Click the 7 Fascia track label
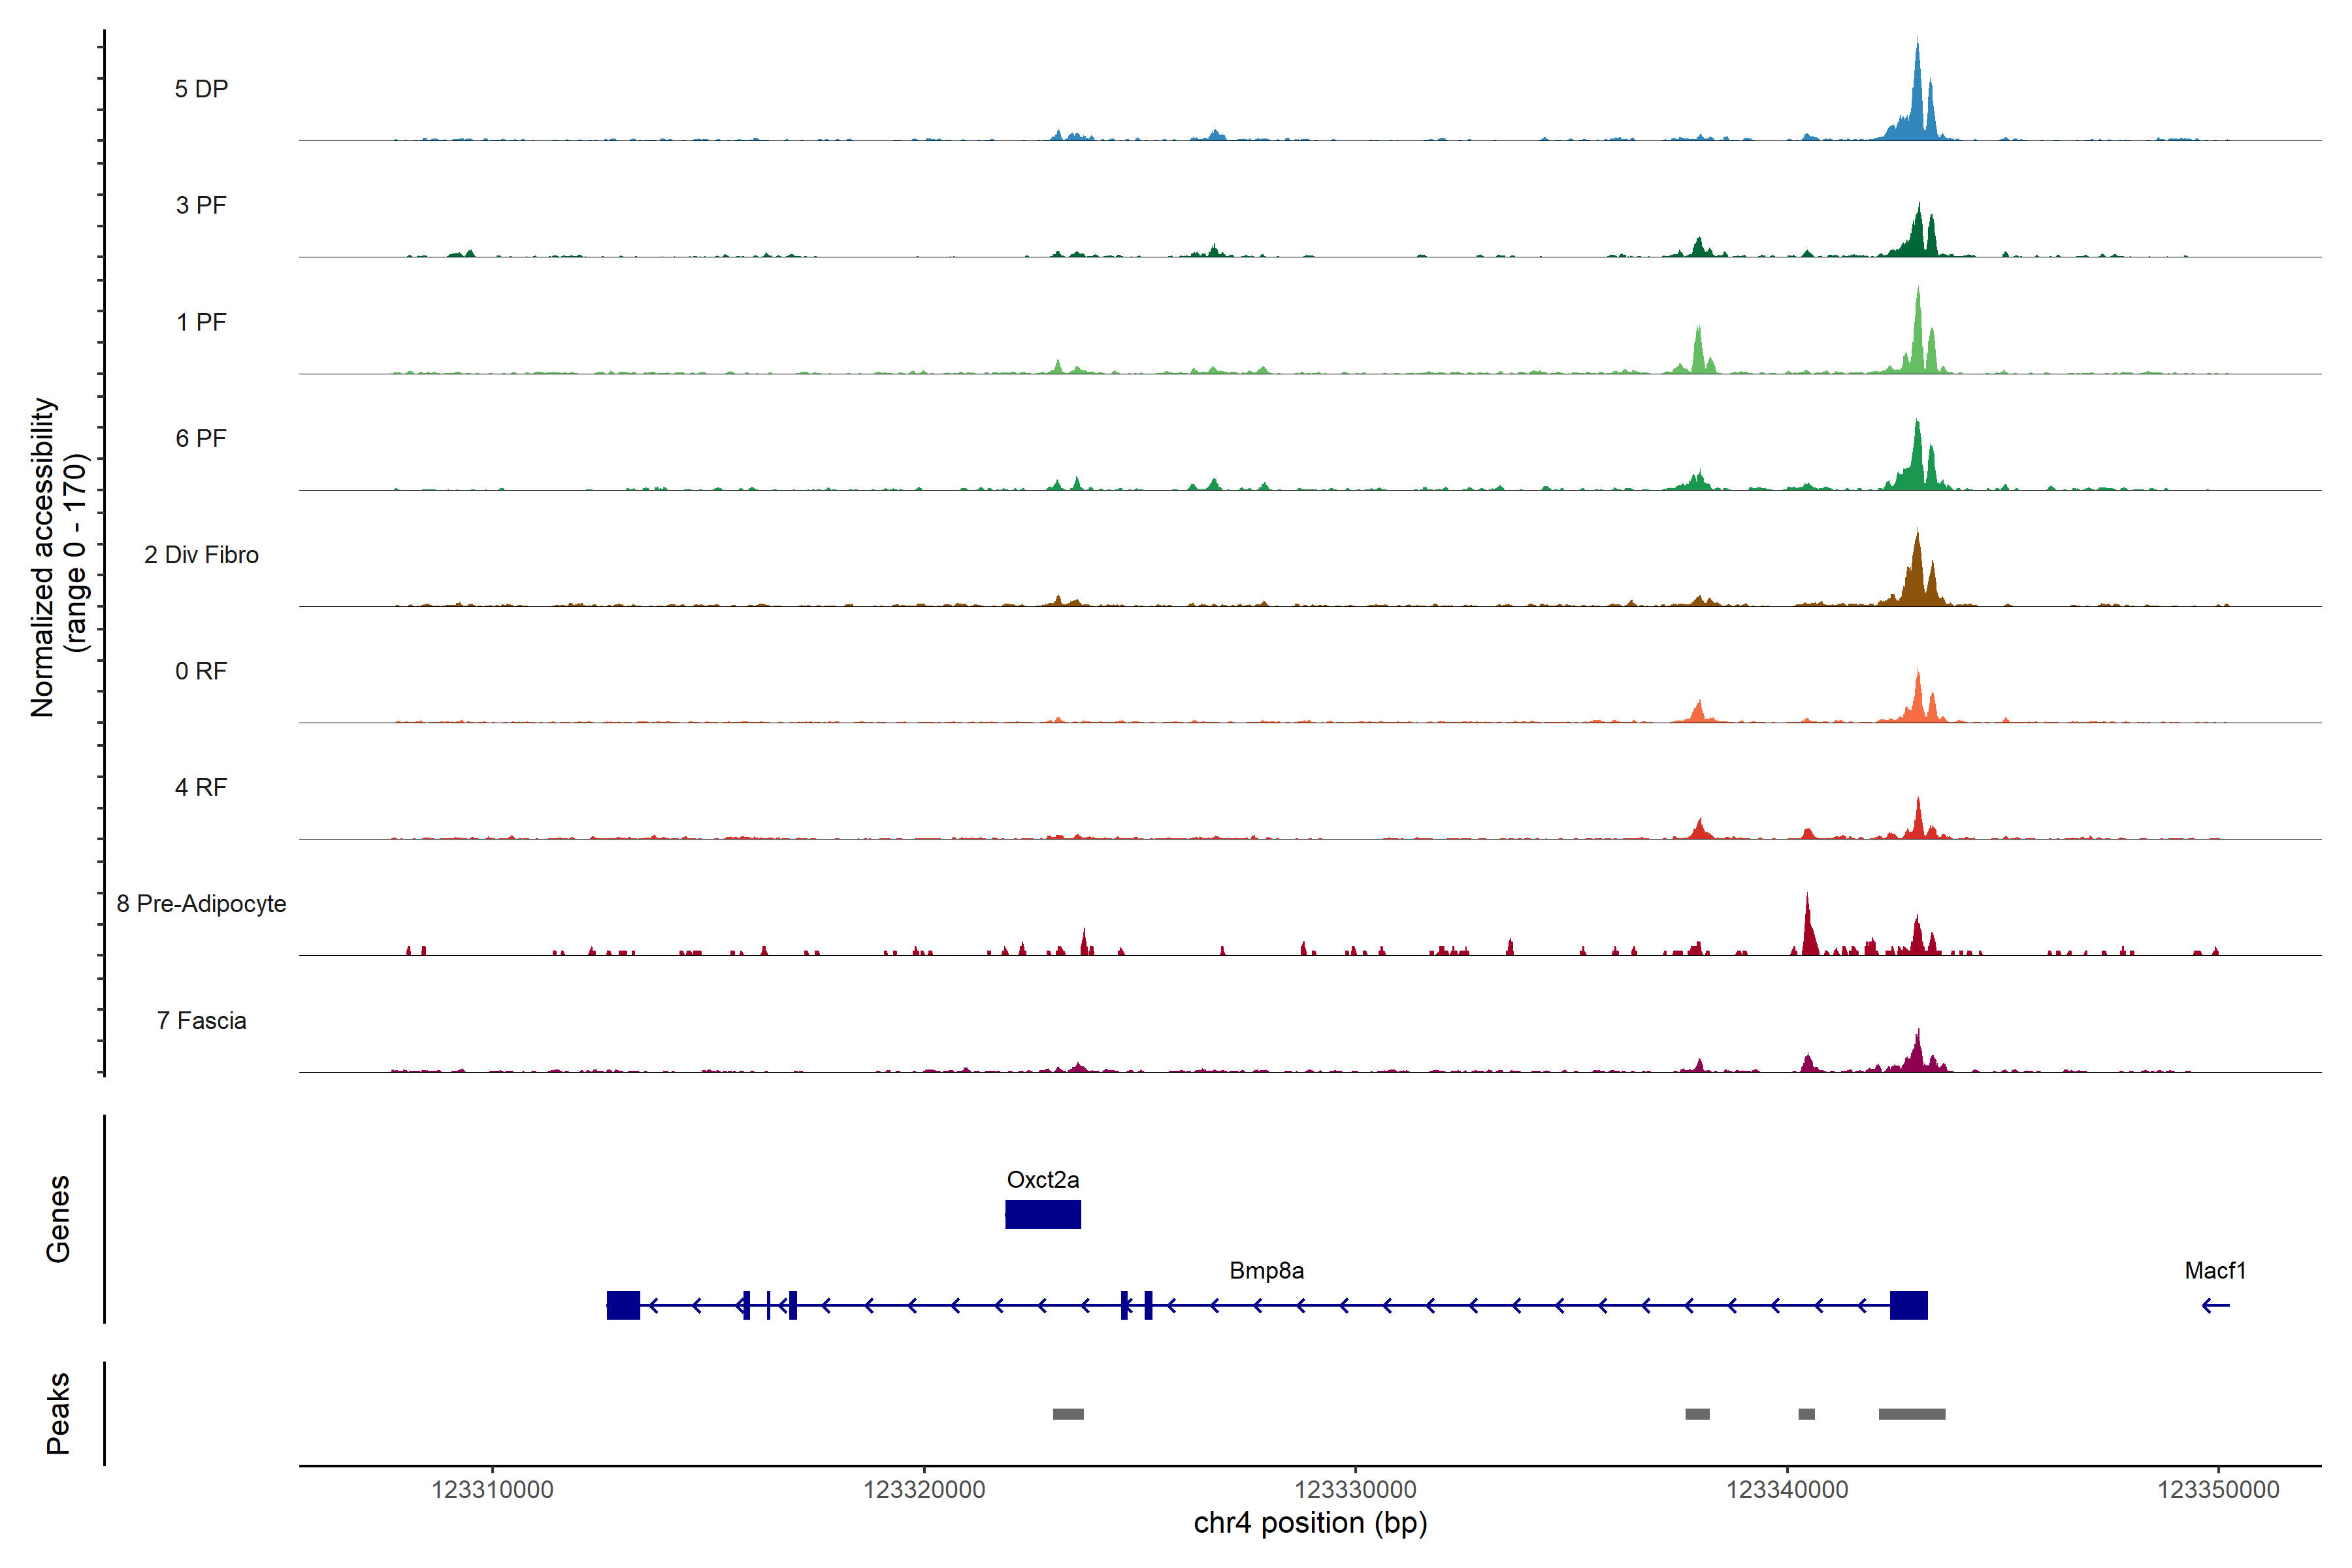 point(201,1020)
